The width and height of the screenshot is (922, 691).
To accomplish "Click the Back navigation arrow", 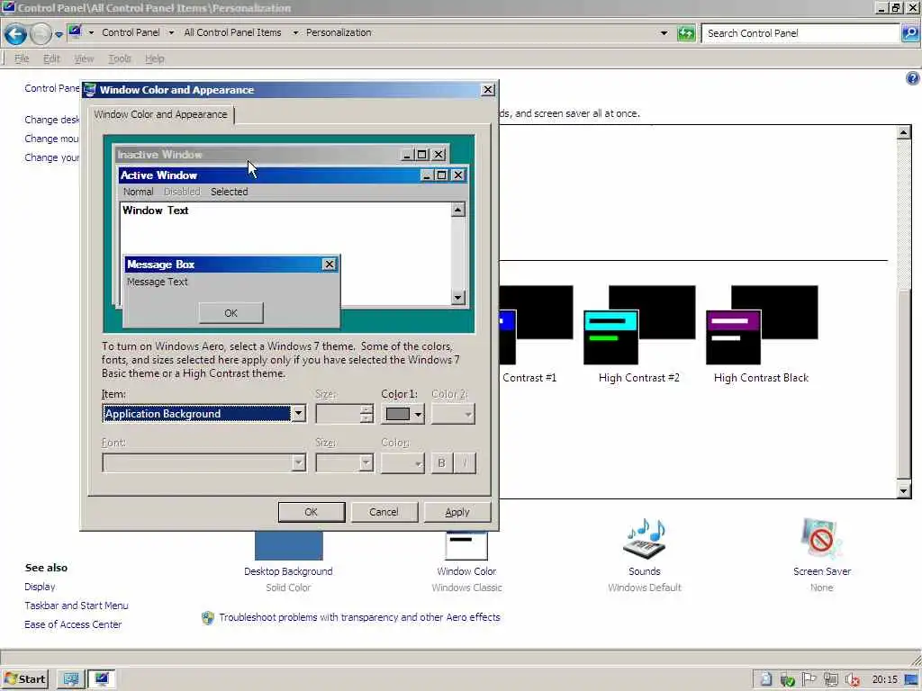I will click(15, 34).
